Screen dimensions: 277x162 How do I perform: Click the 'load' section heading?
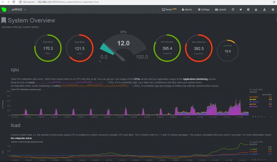[15, 125]
